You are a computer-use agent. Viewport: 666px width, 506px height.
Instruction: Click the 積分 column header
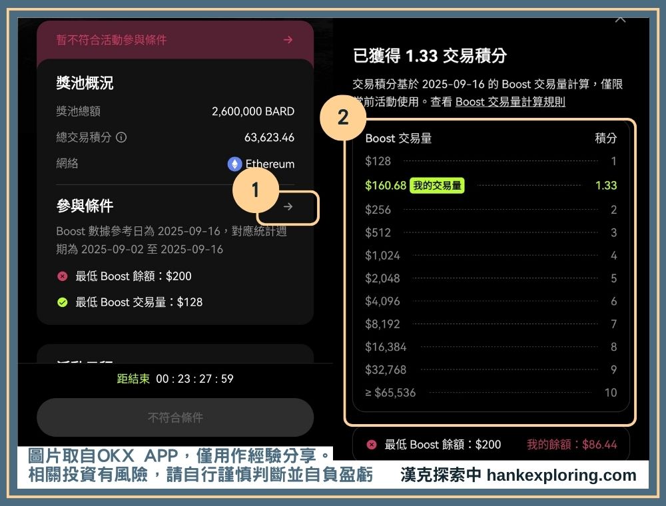click(605, 138)
